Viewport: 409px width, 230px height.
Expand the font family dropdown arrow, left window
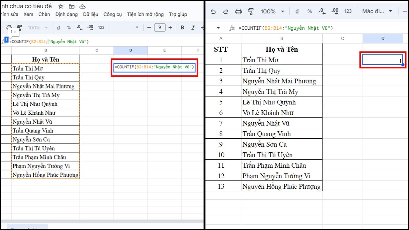tap(137, 28)
